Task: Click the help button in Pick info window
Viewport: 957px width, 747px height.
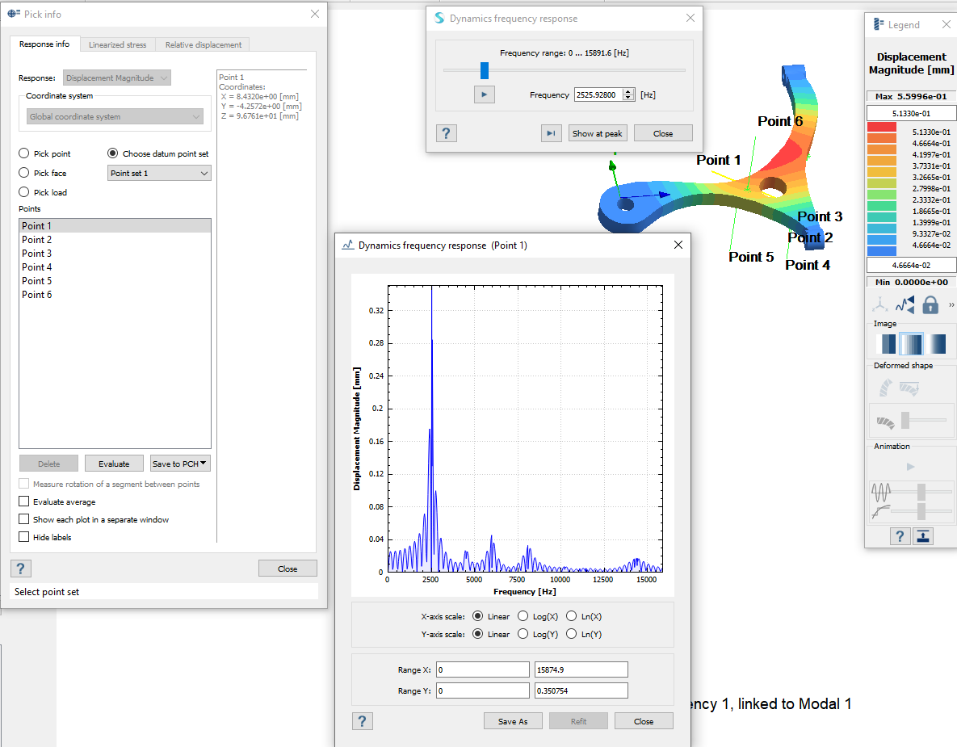Action: click(21, 569)
